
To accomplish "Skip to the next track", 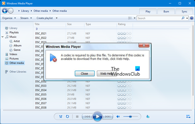I will [x=108, y=116].
